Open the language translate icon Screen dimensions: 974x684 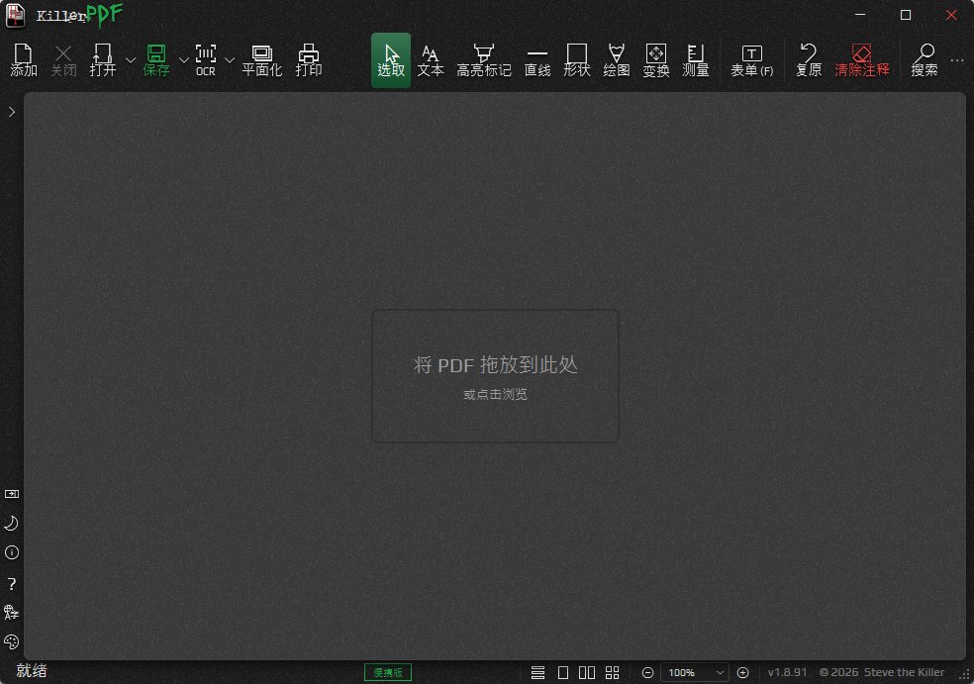(12, 613)
